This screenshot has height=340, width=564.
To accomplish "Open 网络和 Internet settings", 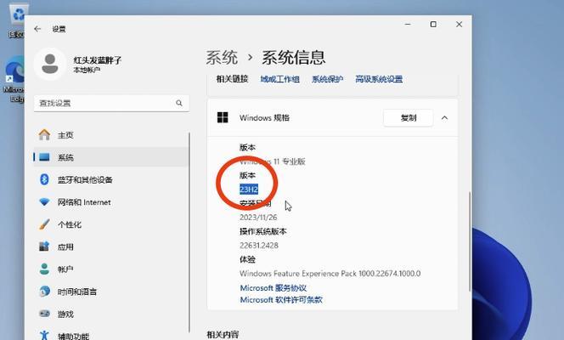I will pos(110,202).
